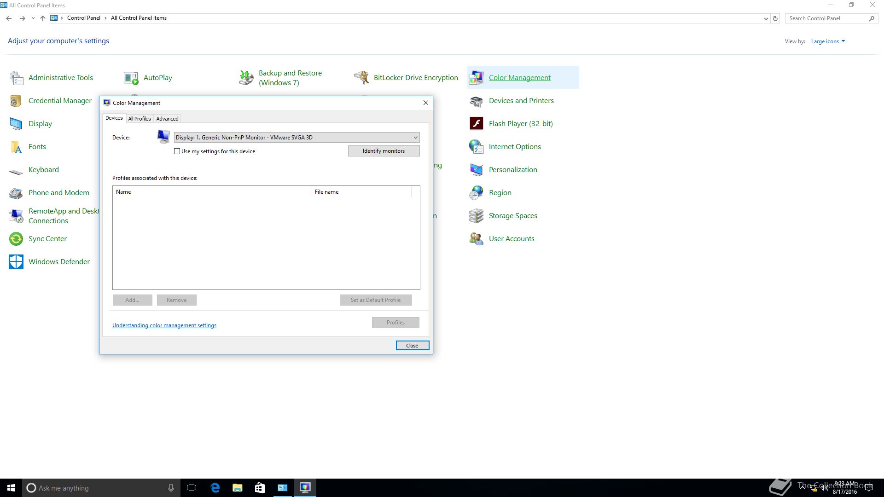
Task: Enable Use my settings for this device
Action: coord(177,151)
